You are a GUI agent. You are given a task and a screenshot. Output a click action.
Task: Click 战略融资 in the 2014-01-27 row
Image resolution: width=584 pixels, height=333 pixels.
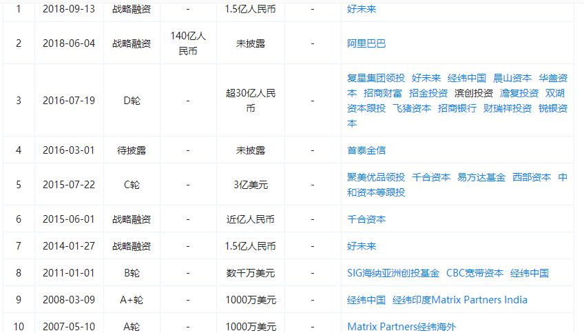click(x=132, y=246)
